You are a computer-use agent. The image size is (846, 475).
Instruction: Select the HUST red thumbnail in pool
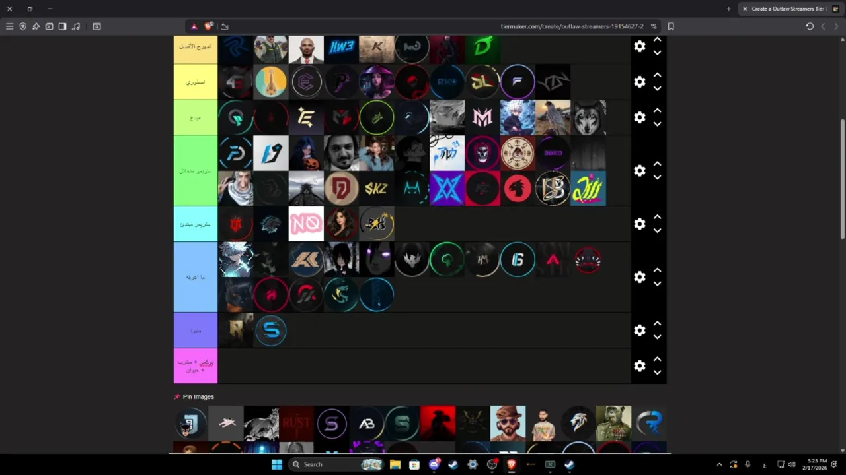[296, 424]
